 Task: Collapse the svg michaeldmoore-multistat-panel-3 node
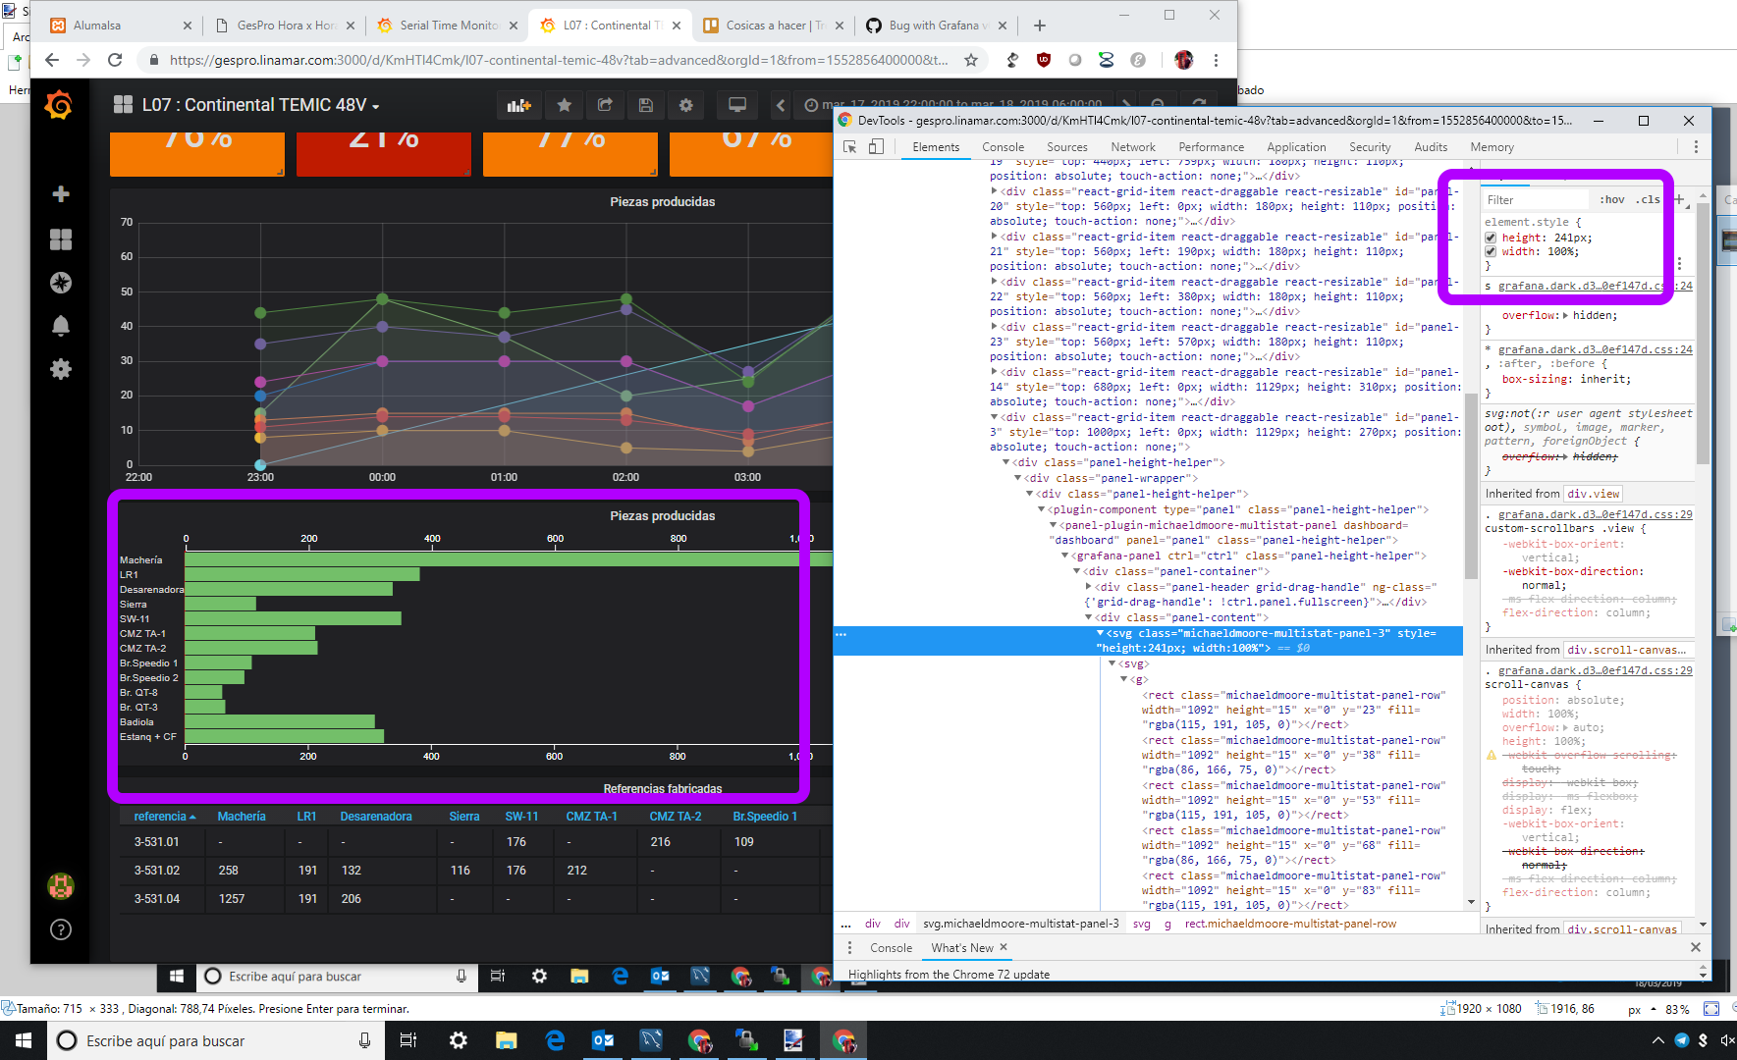pyautogui.click(x=1101, y=633)
